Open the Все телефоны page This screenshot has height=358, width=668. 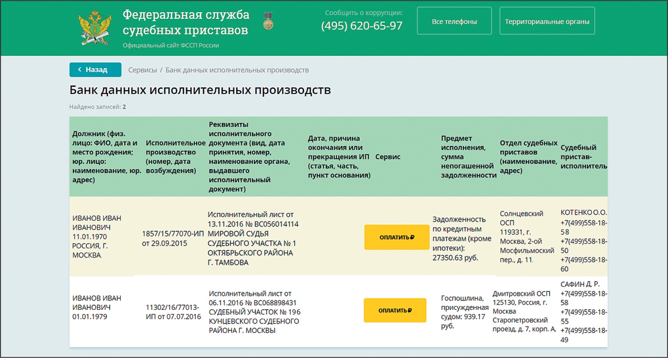coord(454,21)
